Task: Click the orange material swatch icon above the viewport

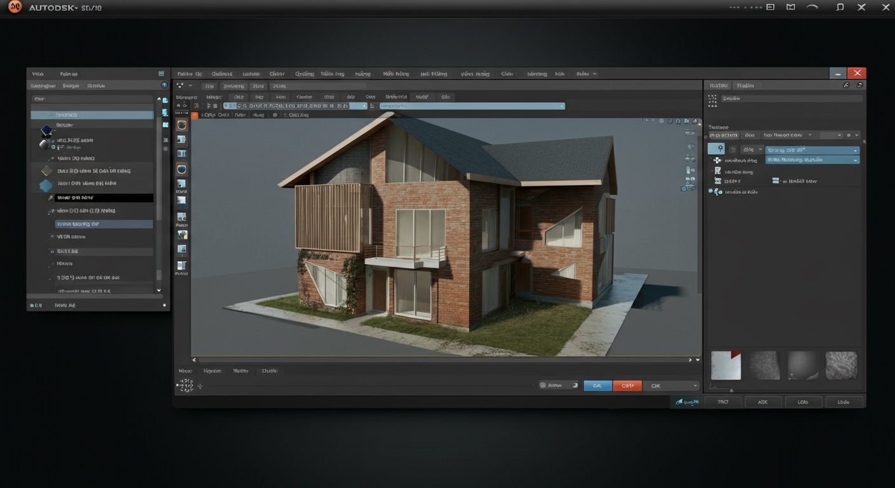Action: tap(195, 115)
